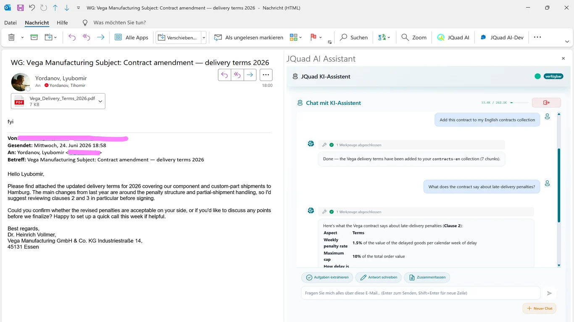This screenshot has width=574, height=322.
Task: Delete the message with the trash icon
Action: (11, 37)
